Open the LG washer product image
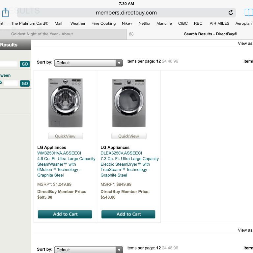Image resolution: width=253 pixels, height=253 pixels. tap(65, 103)
